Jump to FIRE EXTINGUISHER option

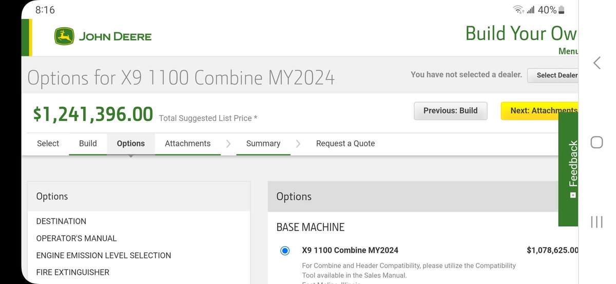tap(73, 272)
